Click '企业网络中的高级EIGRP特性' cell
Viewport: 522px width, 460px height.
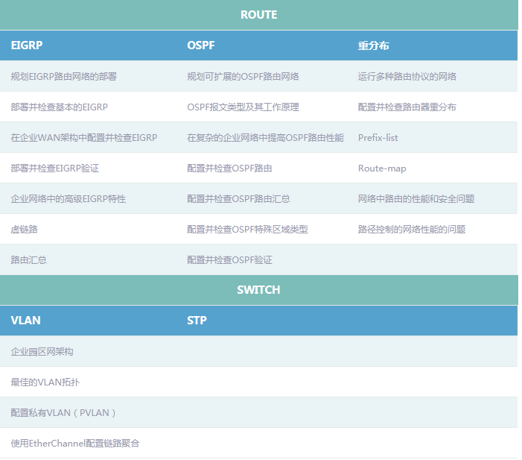pyautogui.click(x=68, y=199)
